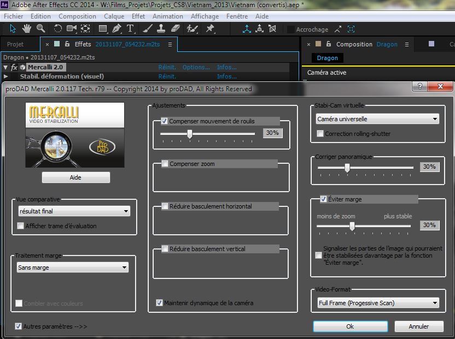Enable the Compenser zoom checkbox

pos(165,164)
